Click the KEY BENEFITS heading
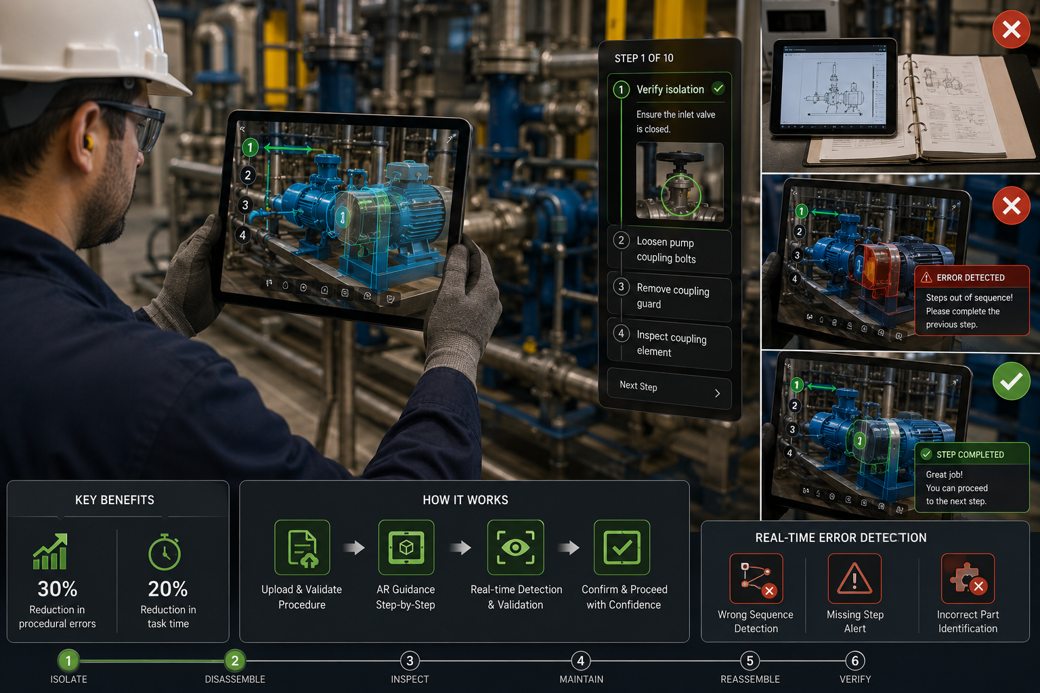 [114, 500]
